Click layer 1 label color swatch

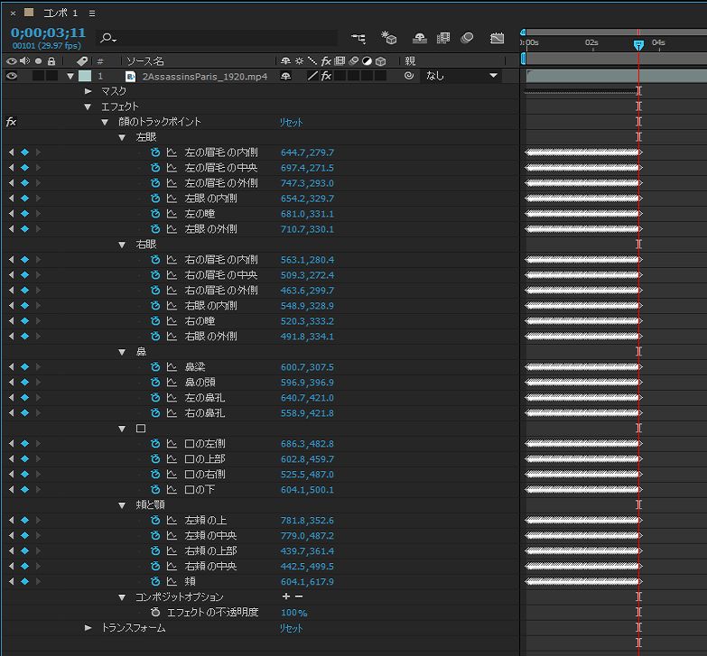tap(85, 76)
